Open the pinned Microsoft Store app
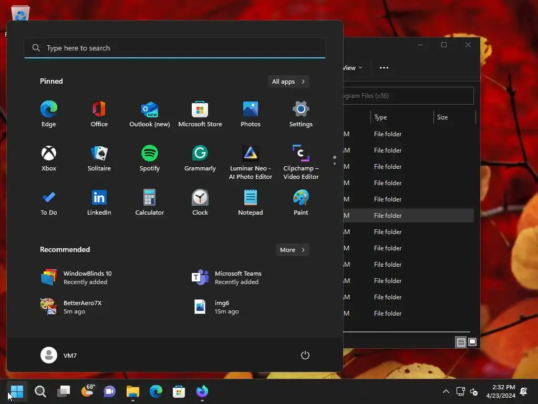The image size is (538, 404). point(200,114)
